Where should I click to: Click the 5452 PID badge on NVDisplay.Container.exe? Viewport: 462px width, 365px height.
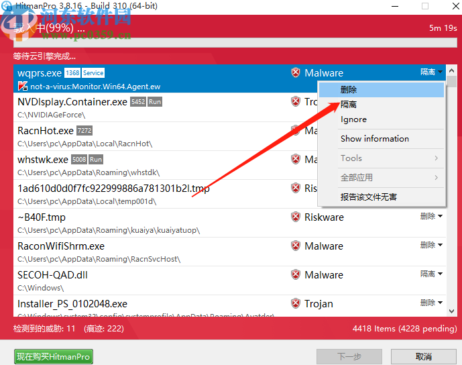click(138, 102)
